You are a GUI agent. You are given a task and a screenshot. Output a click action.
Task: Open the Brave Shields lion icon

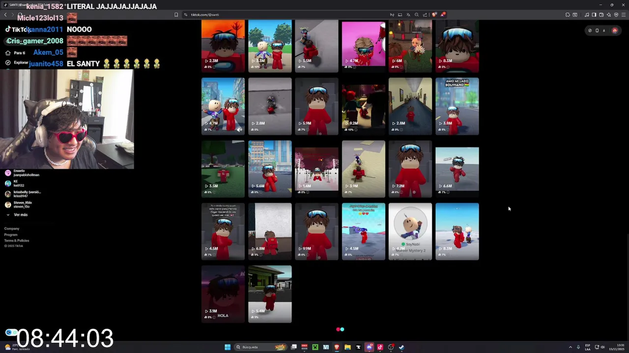434,15
